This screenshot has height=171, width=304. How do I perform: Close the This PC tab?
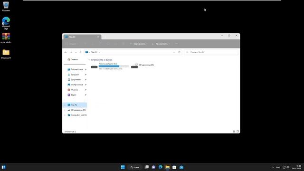pyautogui.click(x=98, y=37)
